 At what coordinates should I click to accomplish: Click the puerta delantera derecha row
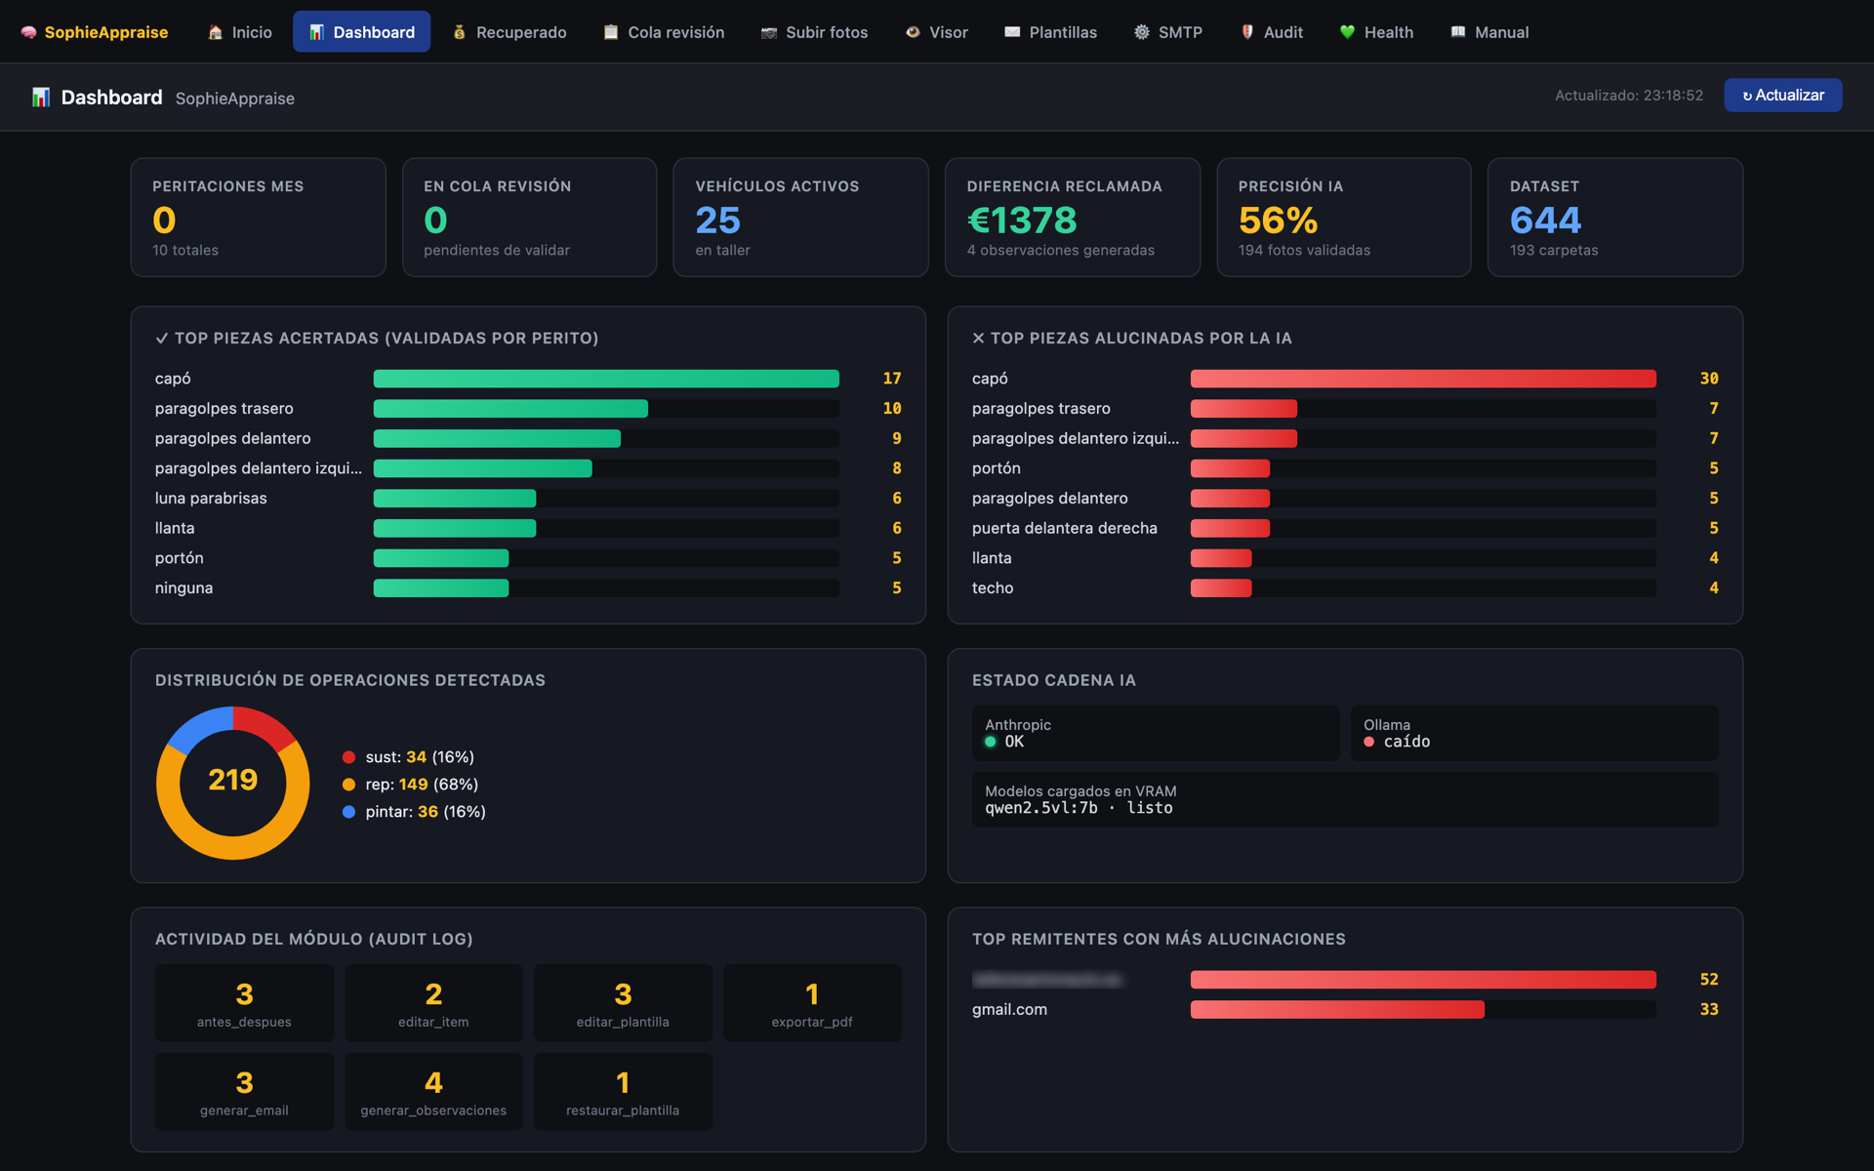click(x=1345, y=528)
